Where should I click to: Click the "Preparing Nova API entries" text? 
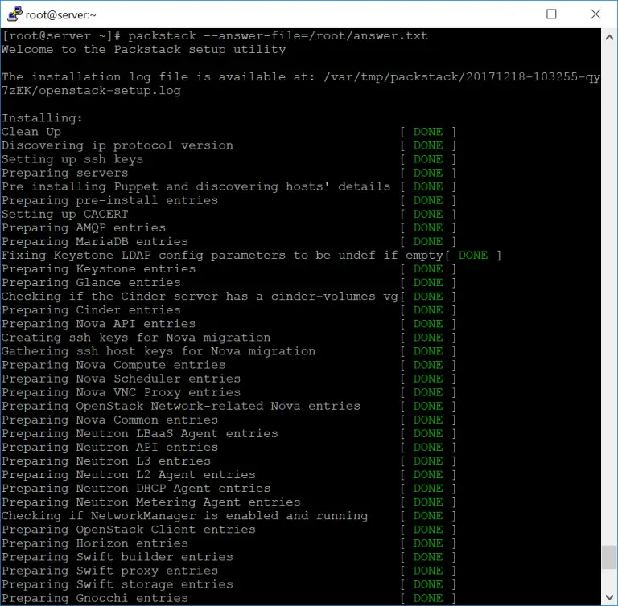pos(98,324)
